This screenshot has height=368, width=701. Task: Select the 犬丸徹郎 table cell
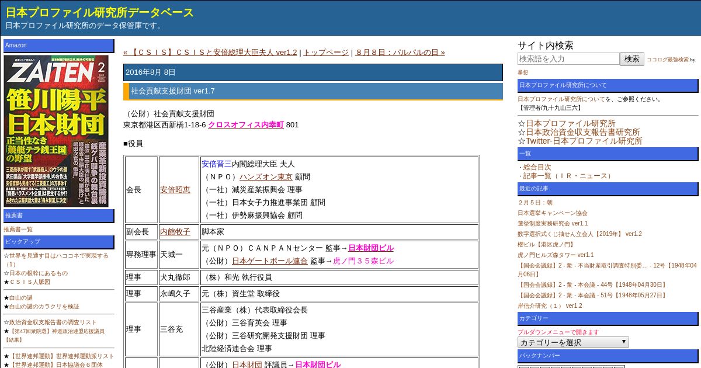[x=179, y=277]
